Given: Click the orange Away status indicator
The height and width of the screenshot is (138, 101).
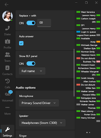Looking at the screenshot, I should (98, 42).
